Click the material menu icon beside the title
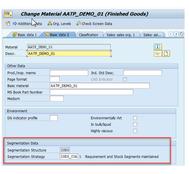Screen dimensions: 189x174 tap(8, 14)
